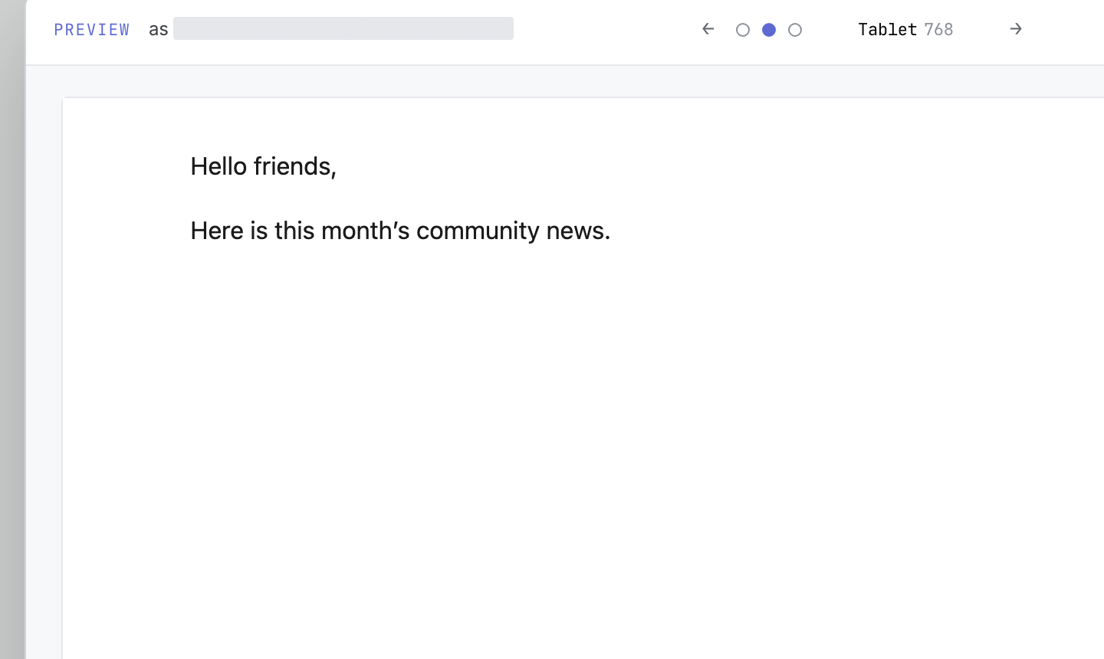Click the word "community" in the email body
Viewport: 1104px width, 659px height.
pyautogui.click(x=478, y=230)
